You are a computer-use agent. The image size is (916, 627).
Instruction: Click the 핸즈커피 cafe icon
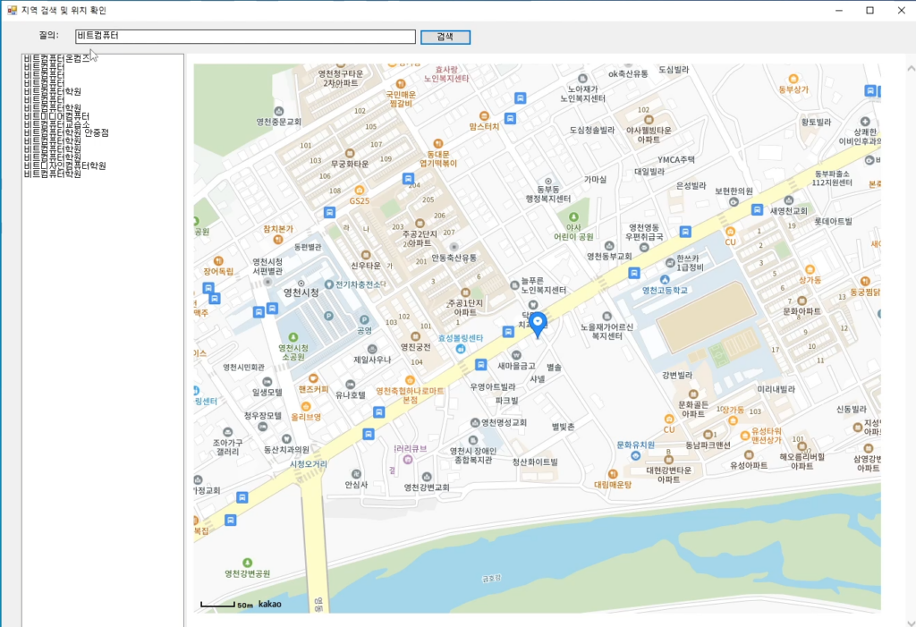(313, 378)
